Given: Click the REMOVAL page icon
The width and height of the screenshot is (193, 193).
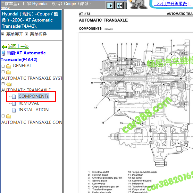Looking at the screenshot, I should [x=14, y=103].
